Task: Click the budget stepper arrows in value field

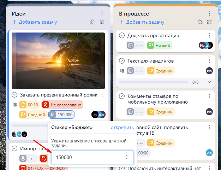Action: 126,157
